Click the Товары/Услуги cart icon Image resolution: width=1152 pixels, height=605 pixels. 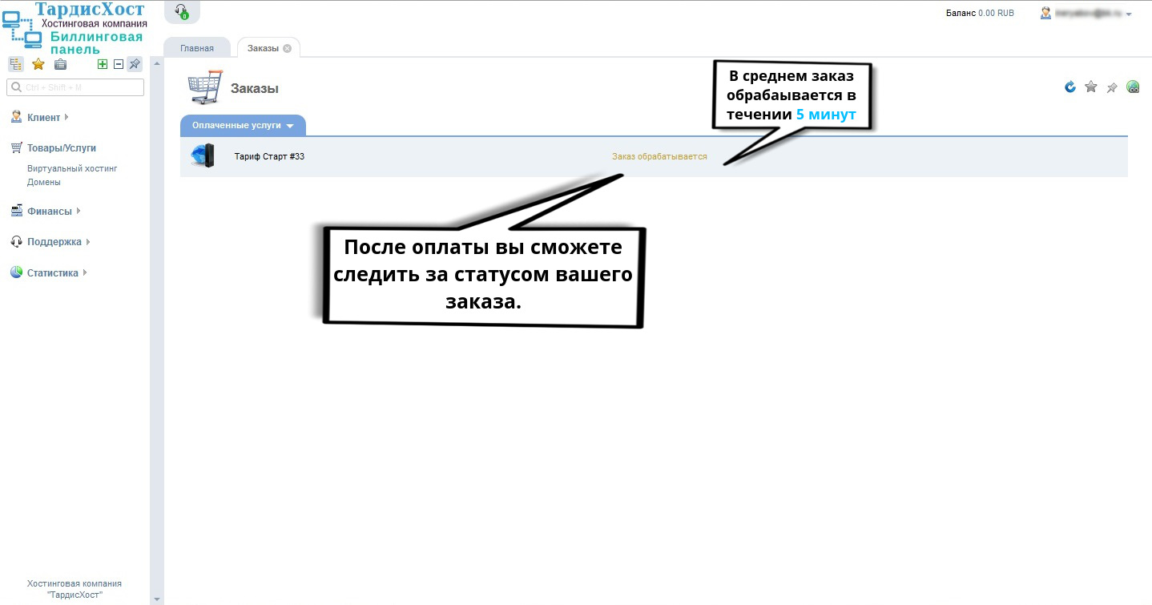16,147
